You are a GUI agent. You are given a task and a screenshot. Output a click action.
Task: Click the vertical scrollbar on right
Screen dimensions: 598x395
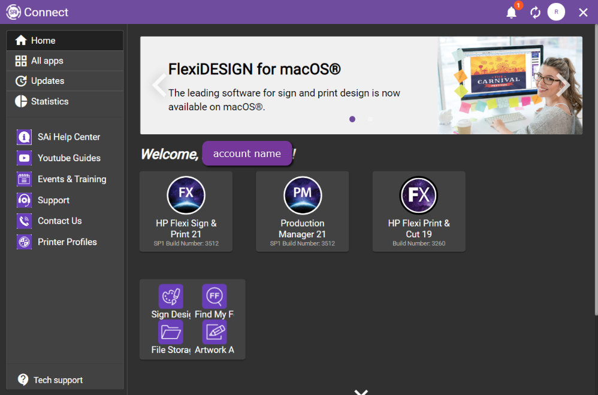pos(596,170)
